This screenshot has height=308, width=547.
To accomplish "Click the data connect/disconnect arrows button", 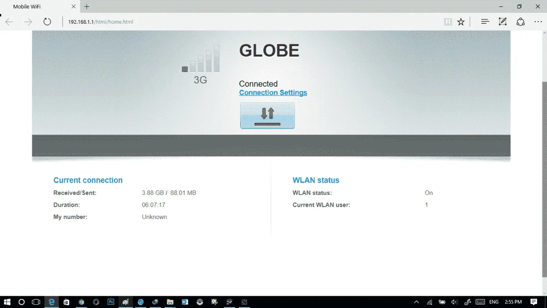I will click(267, 115).
